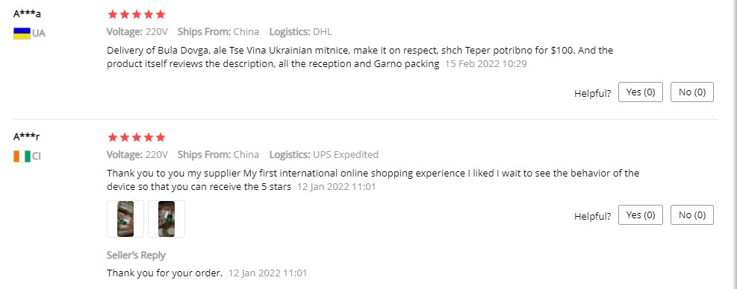737x289 pixels.
Task: Click the UPS Expedited logistics label
Action: pos(346,154)
